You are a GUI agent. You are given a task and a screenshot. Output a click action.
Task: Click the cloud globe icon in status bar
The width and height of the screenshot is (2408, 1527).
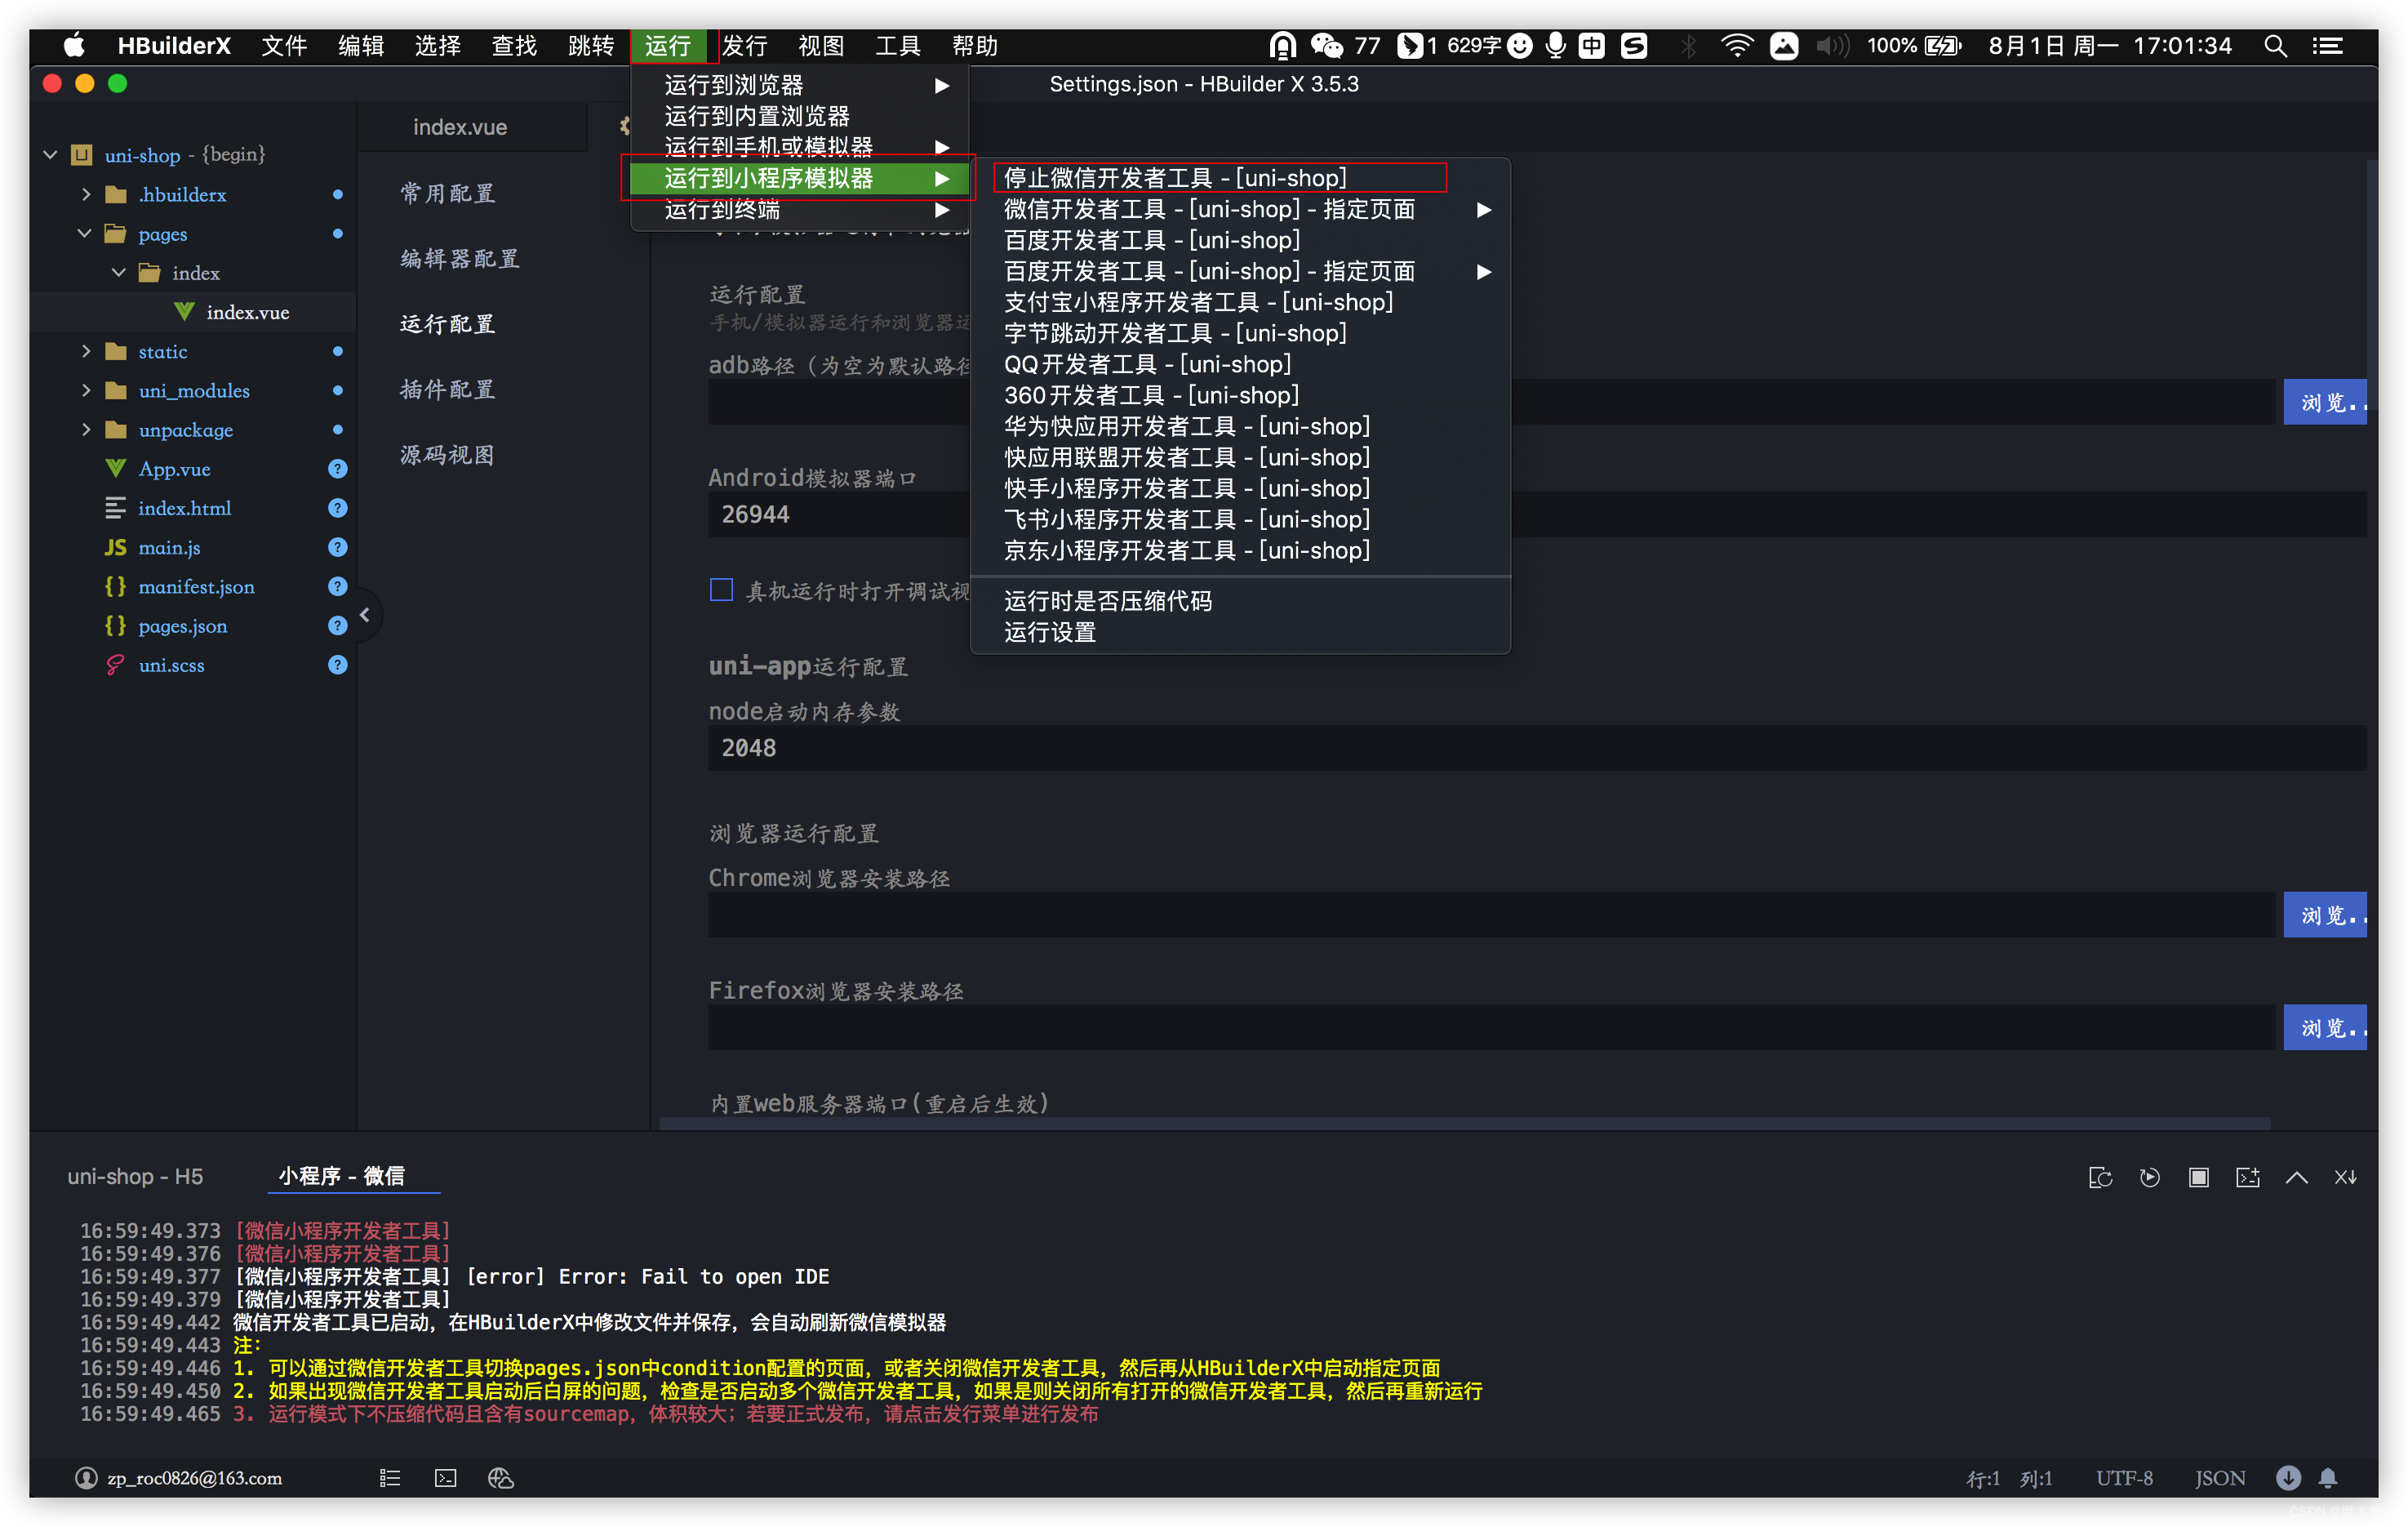[x=500, y=1478]
